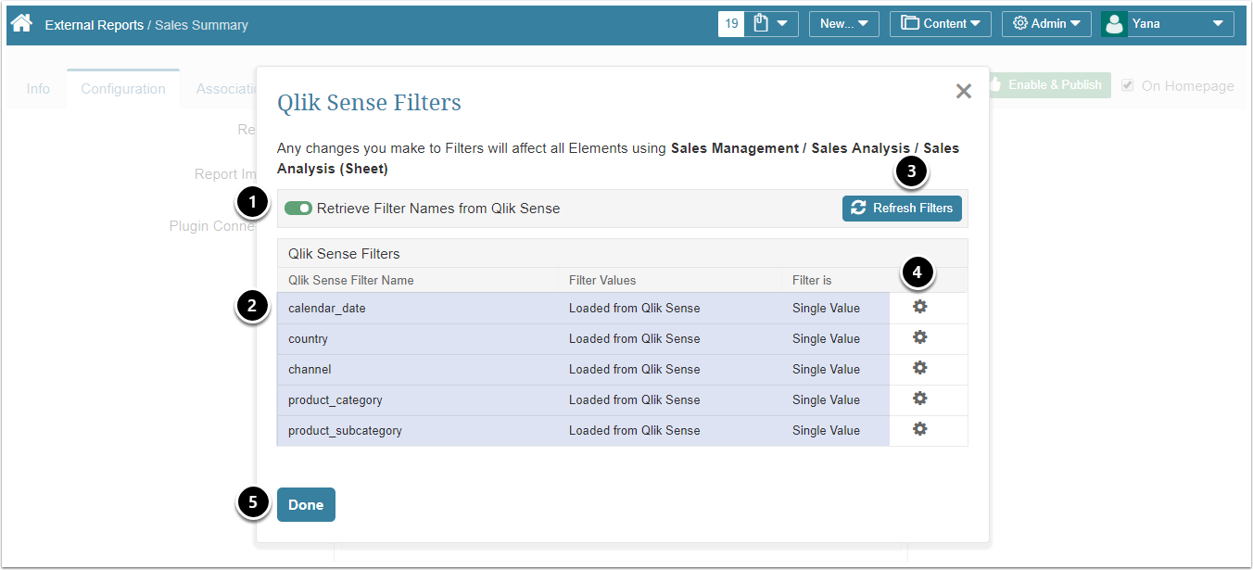The height and width of the screenshot is (570, 1253).
Task: Open the New... dropdown menu
Action: [x=843, y=24]
